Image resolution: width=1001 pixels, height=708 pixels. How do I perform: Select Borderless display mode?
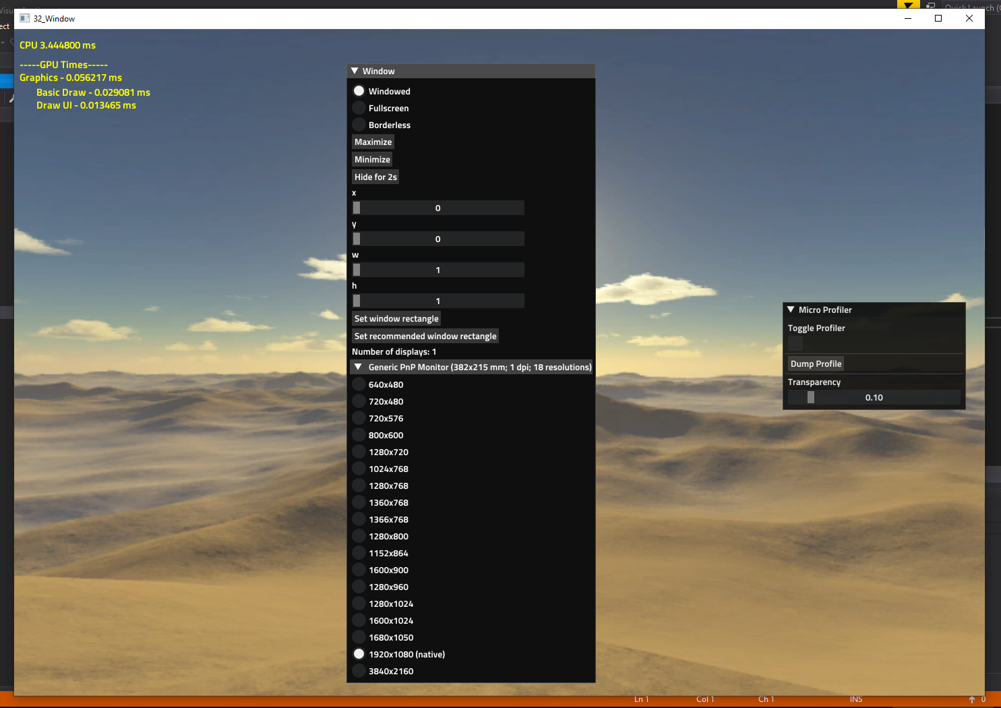(359, 125)
